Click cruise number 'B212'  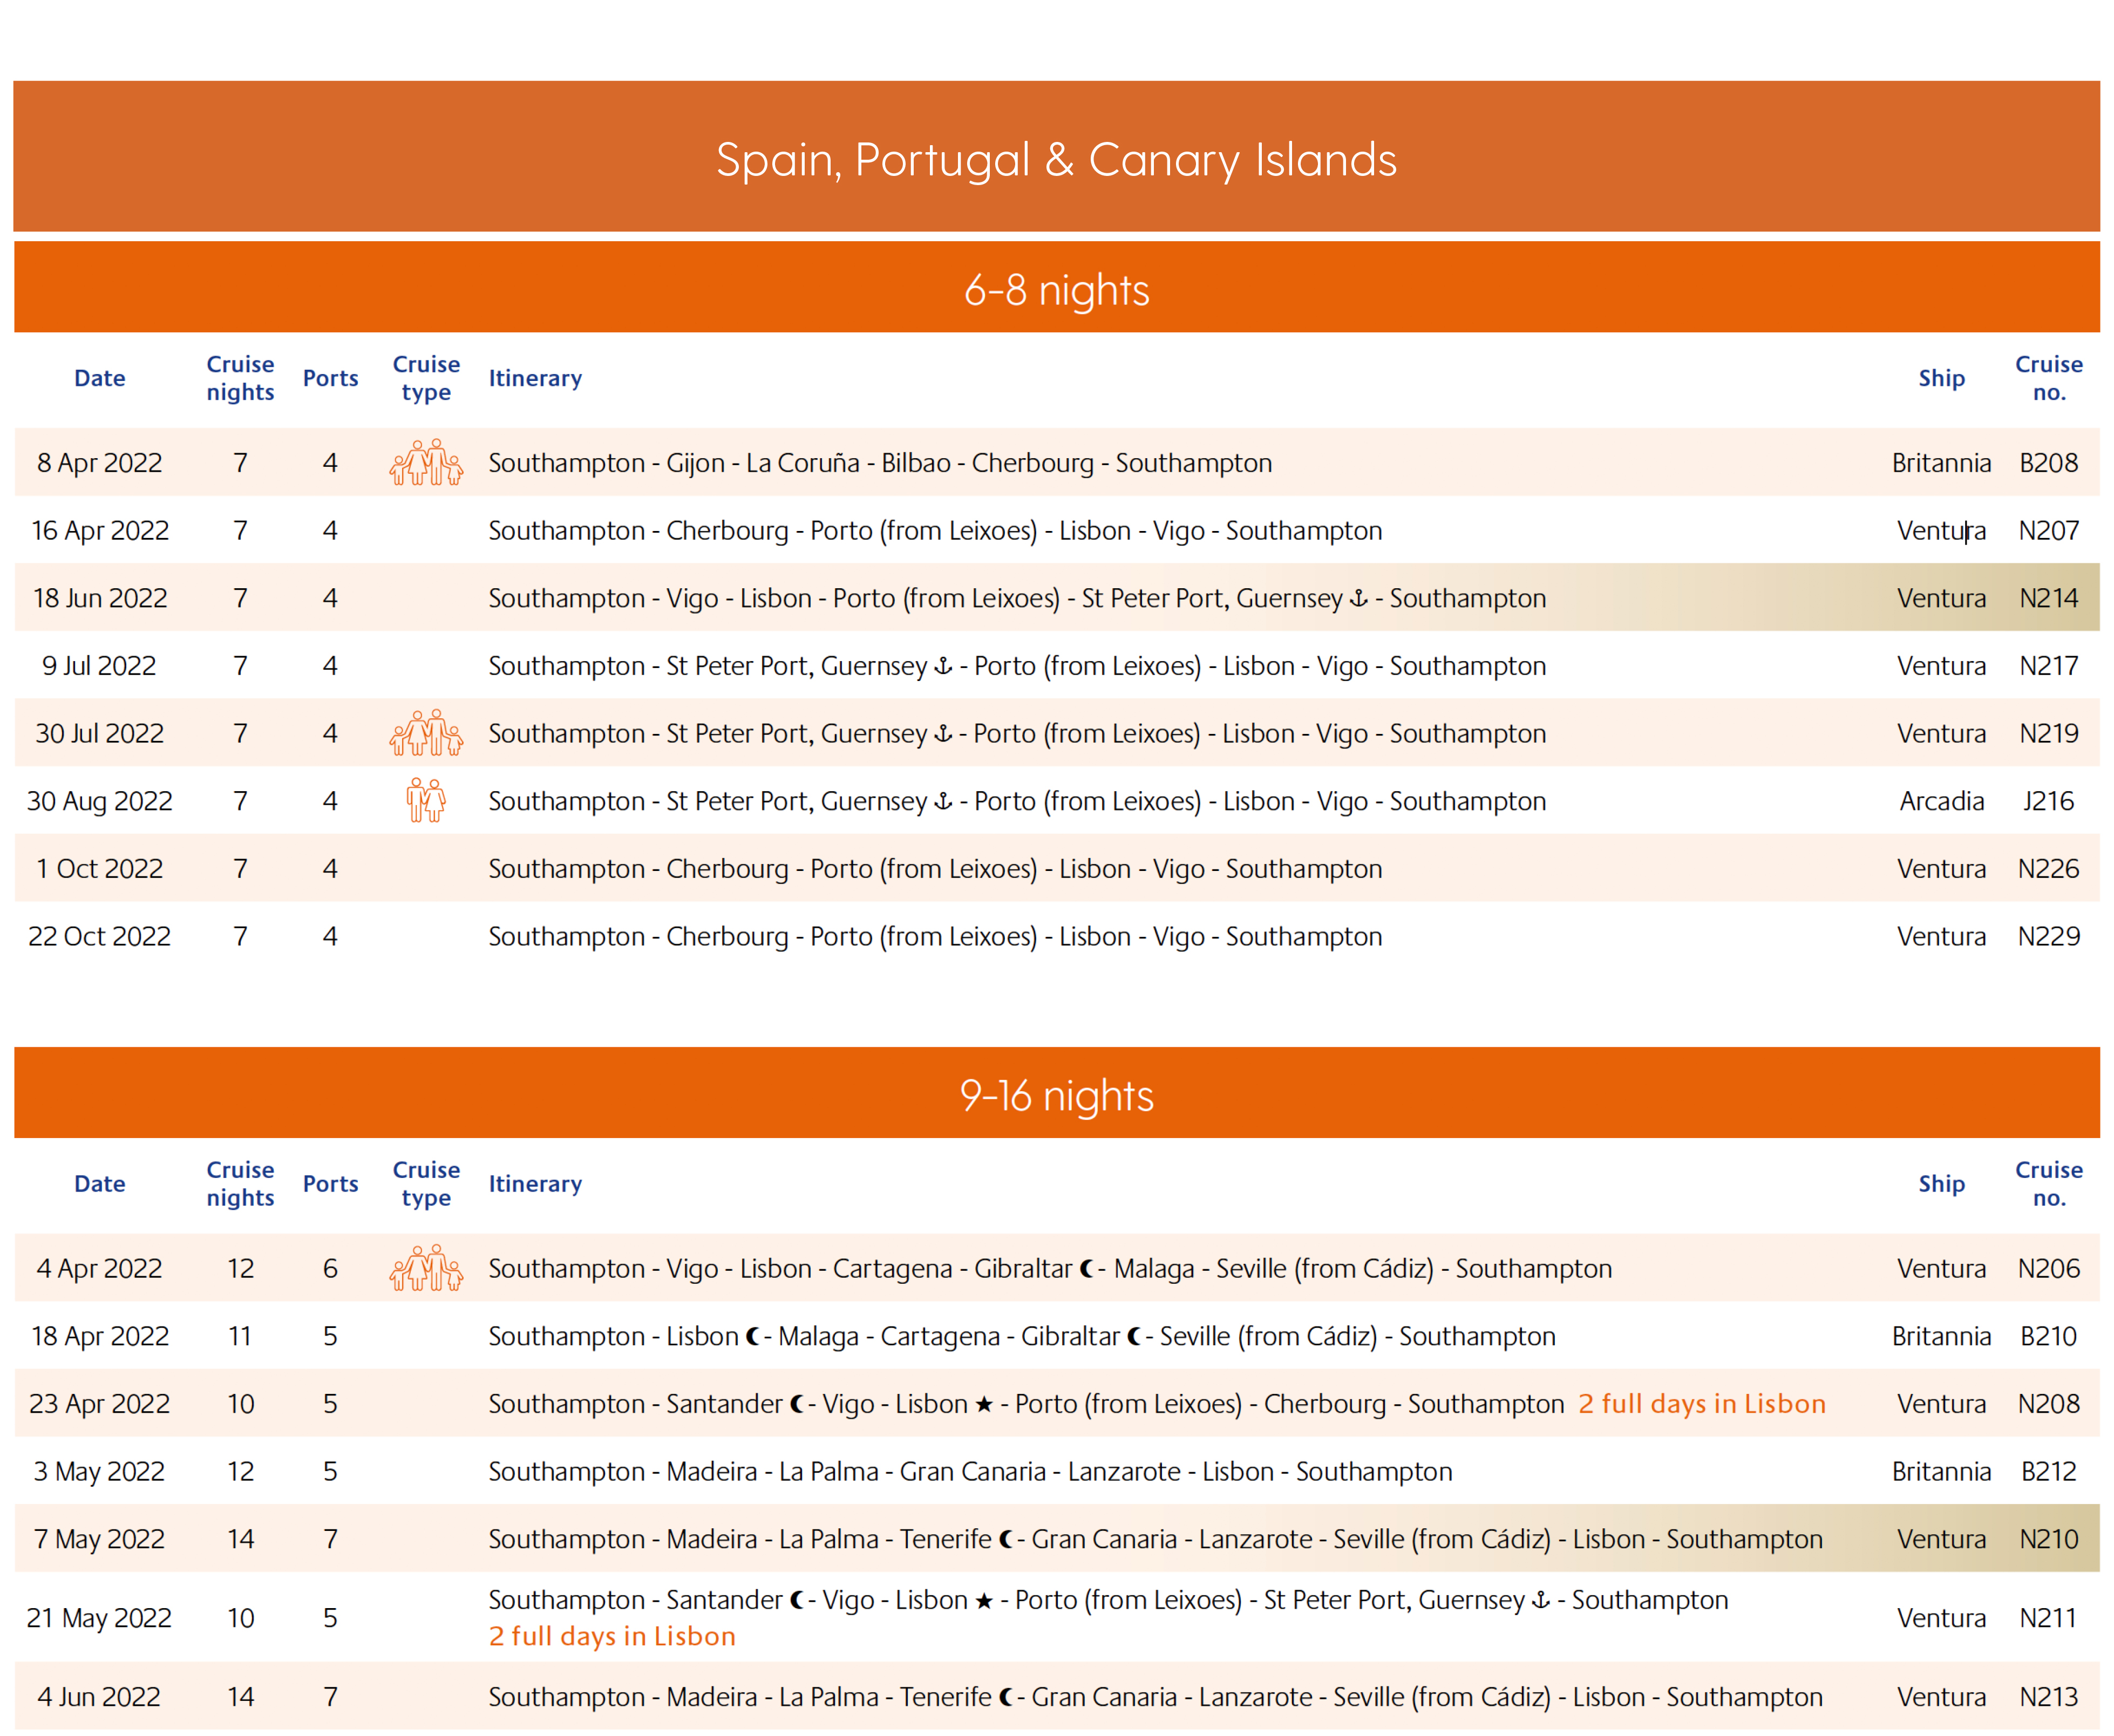(x=2048, y=1471)
